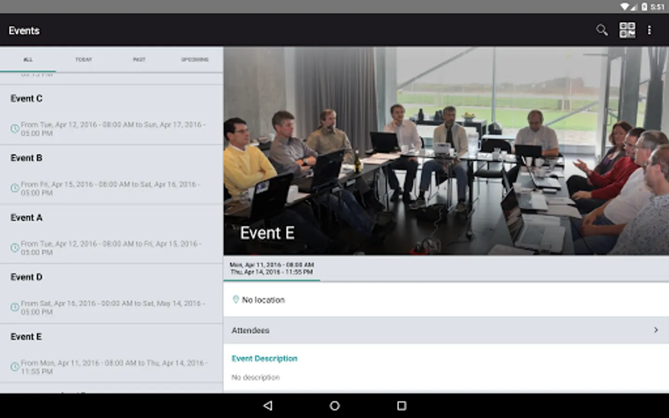Switch to the PAST tab
Screen dimensions: 669x418
click(139, 59)
